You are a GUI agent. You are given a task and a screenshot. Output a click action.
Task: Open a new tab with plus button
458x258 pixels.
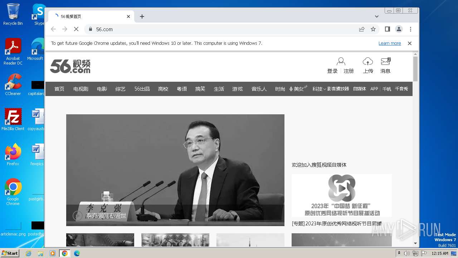pos(142,16)
